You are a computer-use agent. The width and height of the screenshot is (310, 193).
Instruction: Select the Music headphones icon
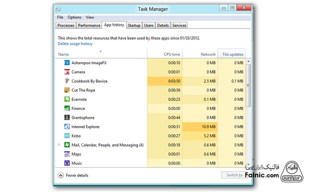(67, 163)
